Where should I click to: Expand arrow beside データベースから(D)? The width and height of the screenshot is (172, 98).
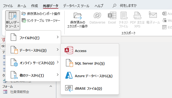[x=58, y=50]
